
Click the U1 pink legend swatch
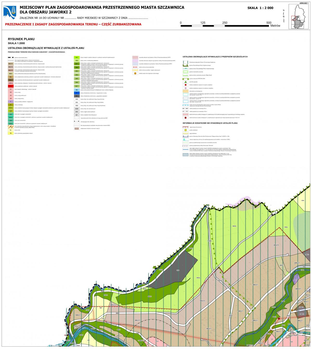click(11, 89)
